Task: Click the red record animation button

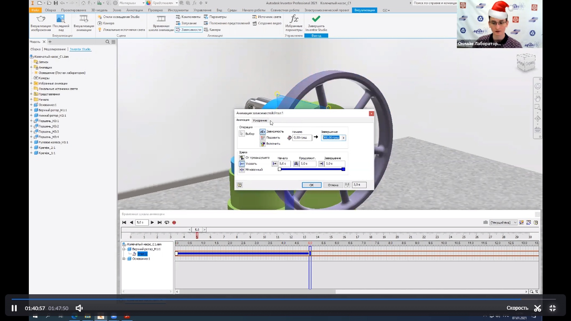Action: coord(174,222)
